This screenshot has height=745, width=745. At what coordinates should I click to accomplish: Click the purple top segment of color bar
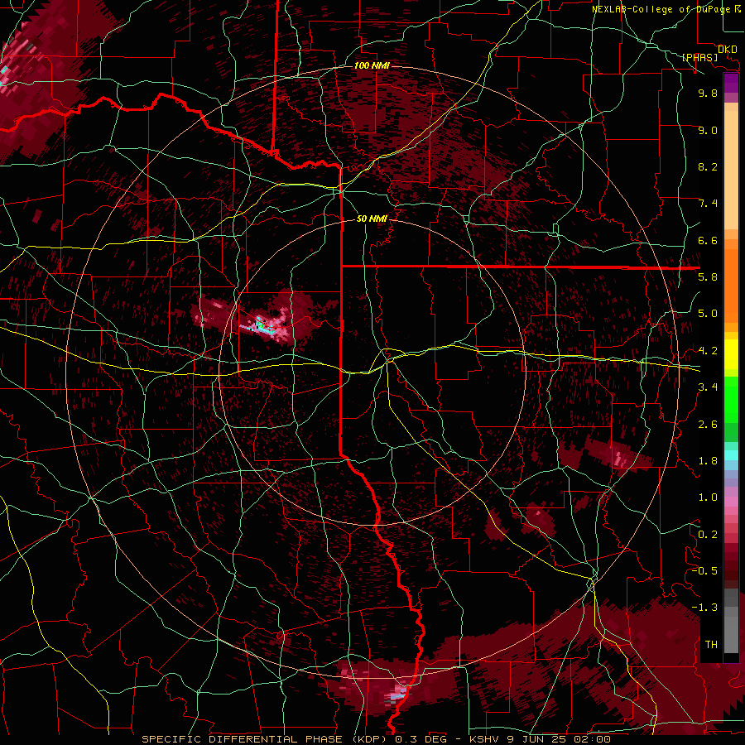tap(731, 83)
